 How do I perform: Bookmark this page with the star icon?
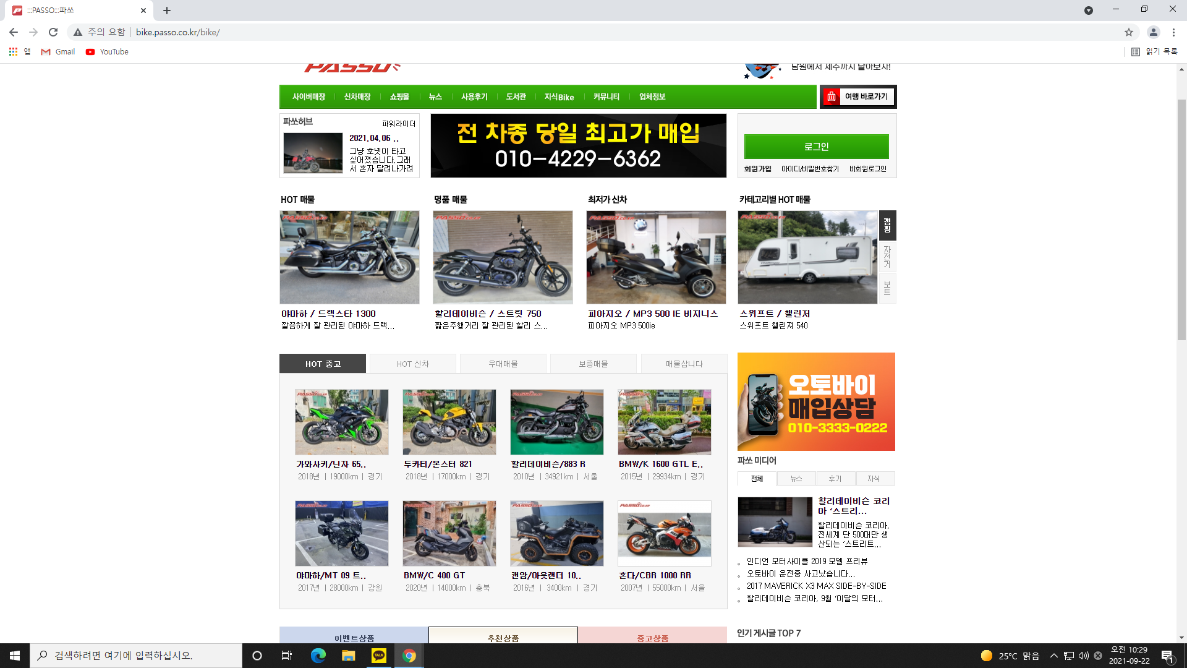[x=1129, y=32]
